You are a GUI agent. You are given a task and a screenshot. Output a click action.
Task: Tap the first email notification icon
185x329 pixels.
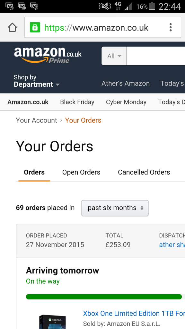pos(9,6)
